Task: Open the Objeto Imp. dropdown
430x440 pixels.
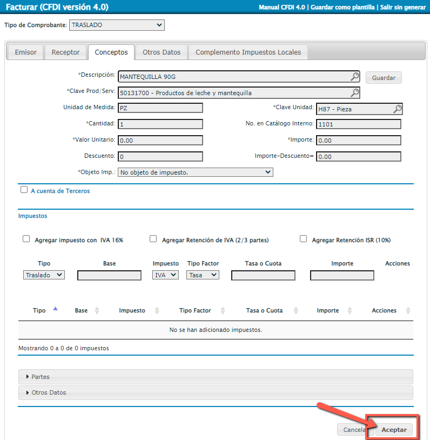Action: [x=195, y=172]
